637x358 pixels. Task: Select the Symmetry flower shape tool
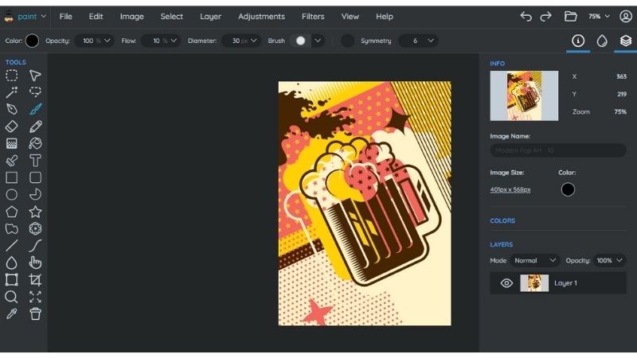point(35,229)
